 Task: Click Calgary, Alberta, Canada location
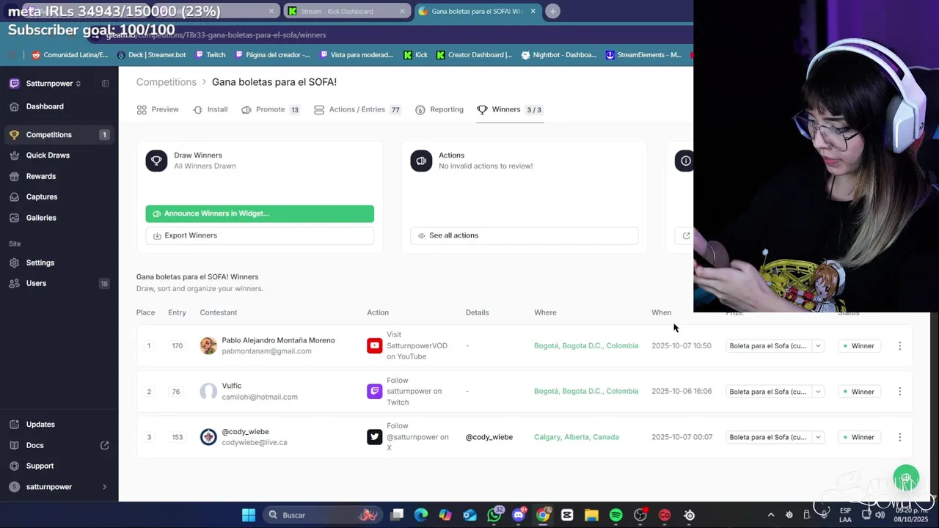pyautogui.click(x=577, y=437)
